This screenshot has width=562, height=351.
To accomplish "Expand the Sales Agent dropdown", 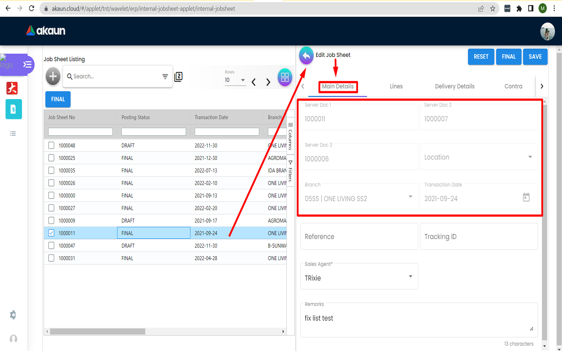I will [x=410, y=277].
